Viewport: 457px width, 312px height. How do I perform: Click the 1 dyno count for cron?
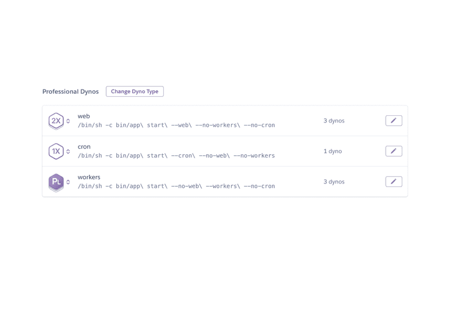[x=333, y=151]
